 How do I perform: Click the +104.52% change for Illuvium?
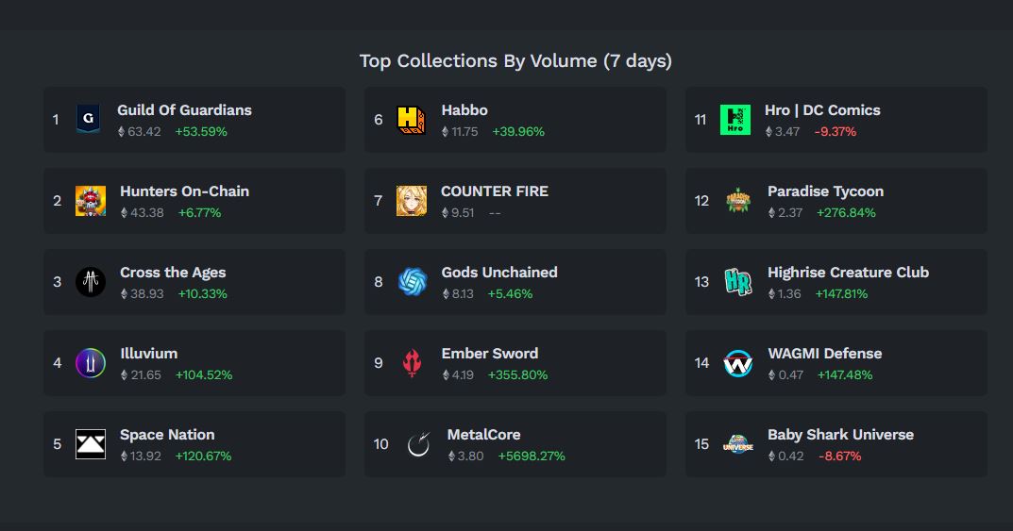(204, 374)
